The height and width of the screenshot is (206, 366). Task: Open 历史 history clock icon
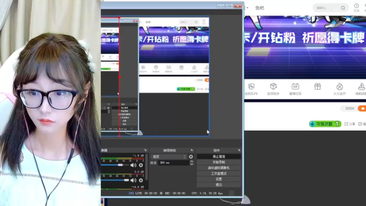356,7
